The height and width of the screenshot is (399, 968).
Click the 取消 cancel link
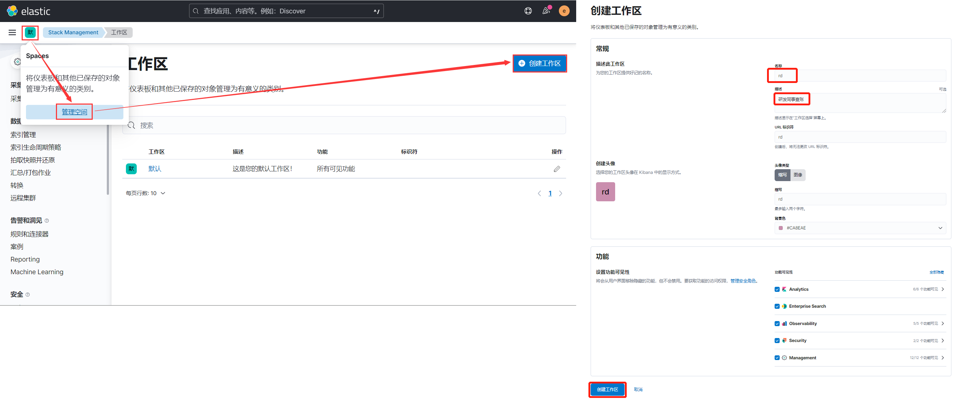tap(638, 389)
